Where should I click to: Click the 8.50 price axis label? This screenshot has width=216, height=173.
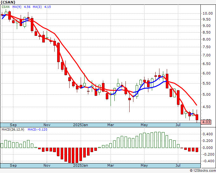pos(206,33)
